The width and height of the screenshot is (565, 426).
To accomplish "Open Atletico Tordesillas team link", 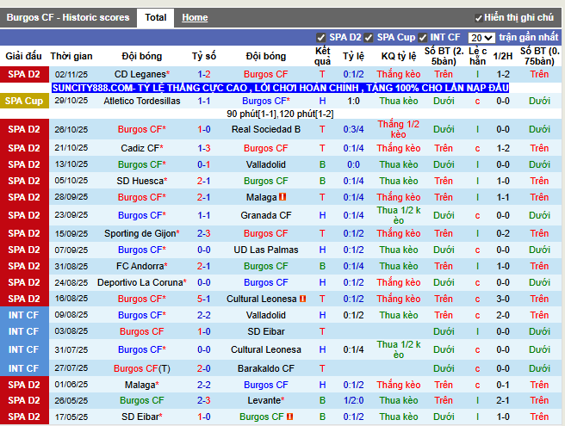I will (141, 101).
